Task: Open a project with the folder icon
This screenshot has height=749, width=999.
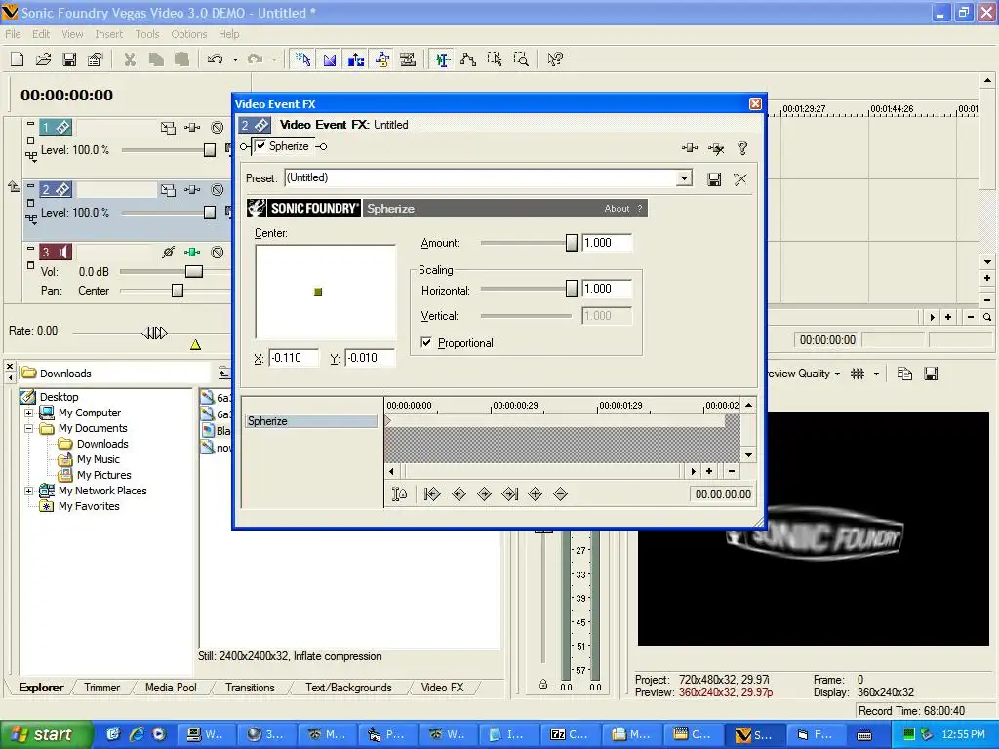Action: pos(43,59)
